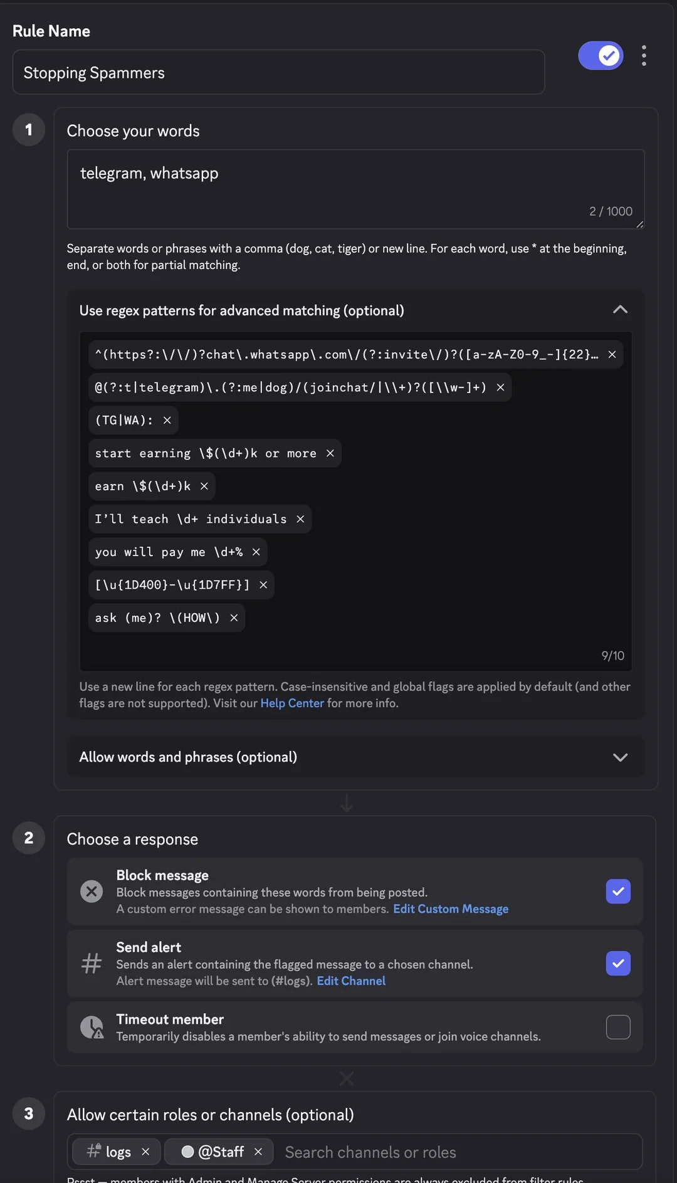Collapse the regex patterns section
This screenshot has width=677, height=1183.
[x=620, y=310]
